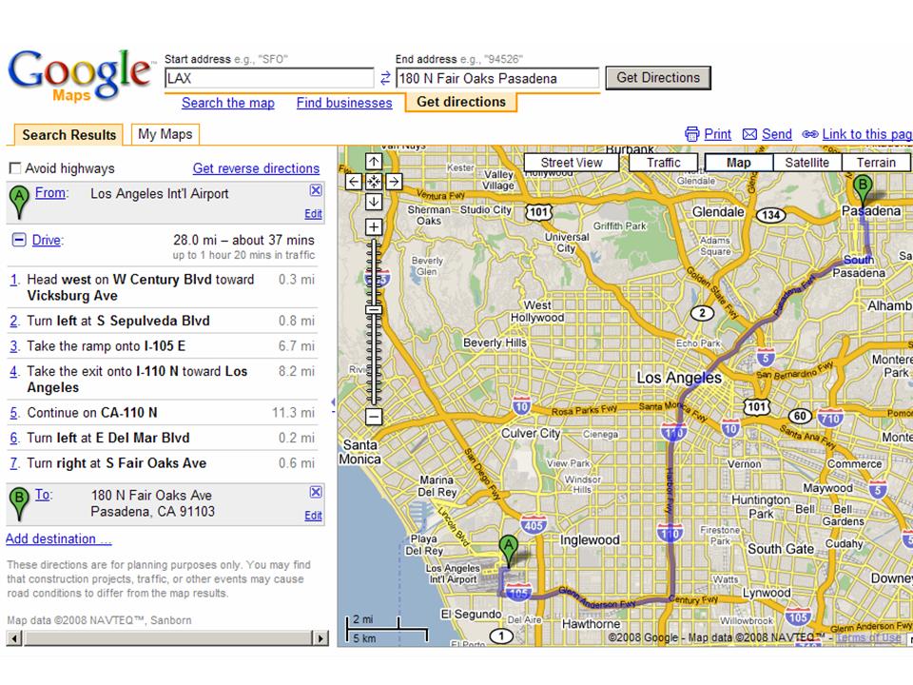Remove the From Los Angeles Airport destination
913x685 pixels.
(x=316, y=190)
